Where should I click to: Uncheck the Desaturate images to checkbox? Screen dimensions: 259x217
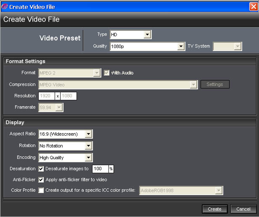tap(41, 169)
